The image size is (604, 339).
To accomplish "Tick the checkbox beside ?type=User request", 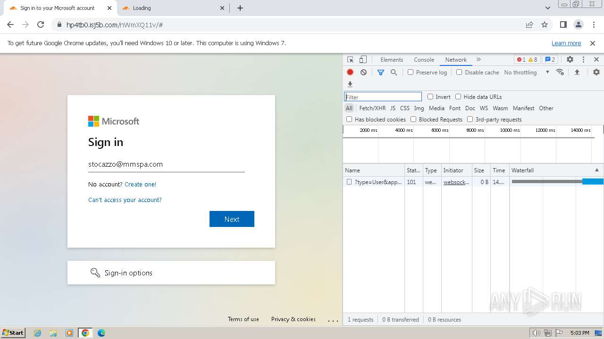I will pyautogui.click(x=349, y=182).
